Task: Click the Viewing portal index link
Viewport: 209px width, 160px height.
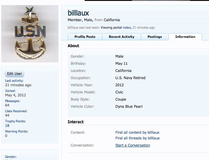Action: click(x=116, y=27)
